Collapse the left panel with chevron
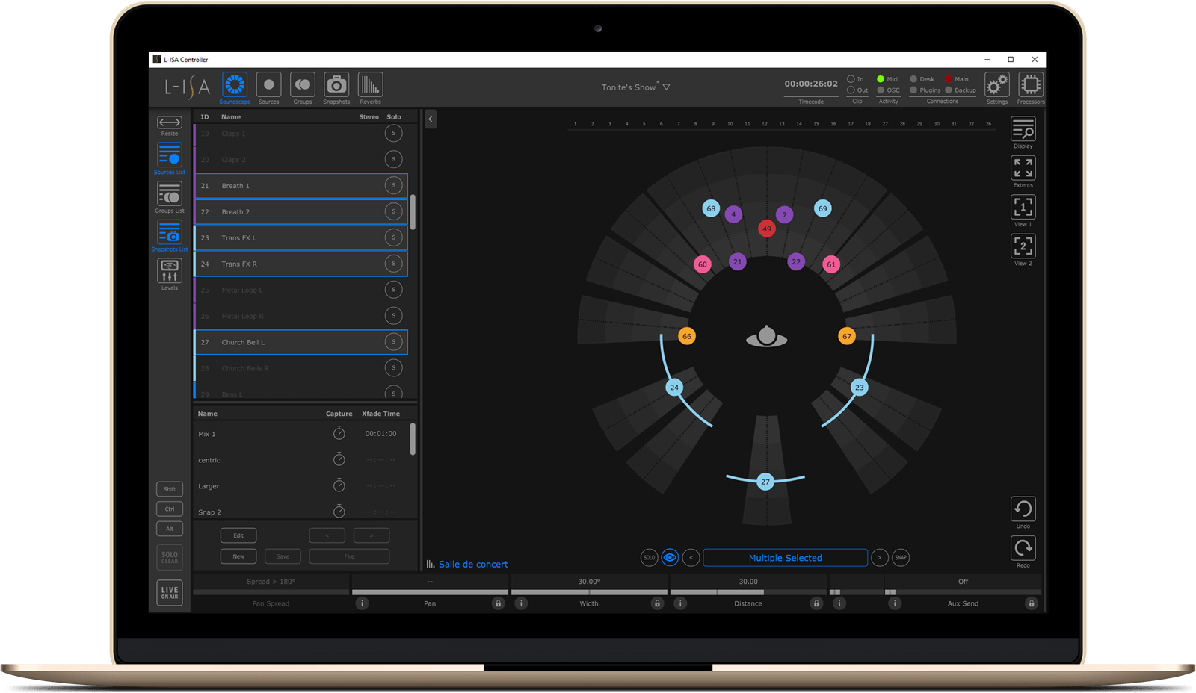Viewport: 1196px width, 693px height. point(431,119)
